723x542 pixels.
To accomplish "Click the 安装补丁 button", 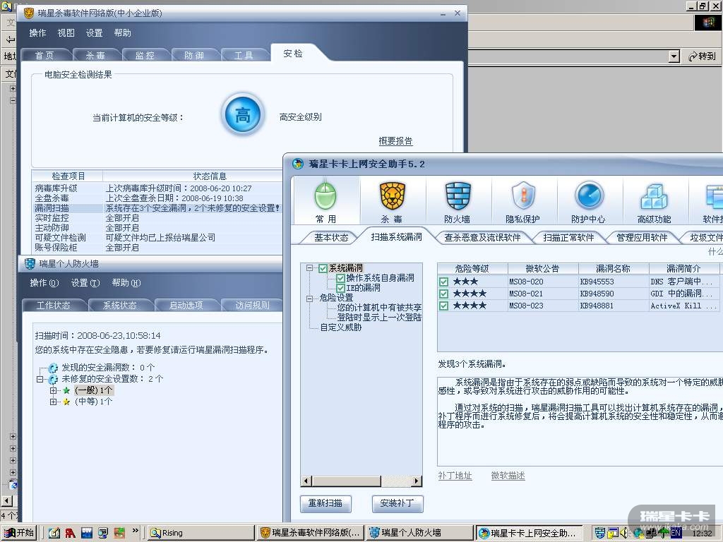I will pos(397,503).
